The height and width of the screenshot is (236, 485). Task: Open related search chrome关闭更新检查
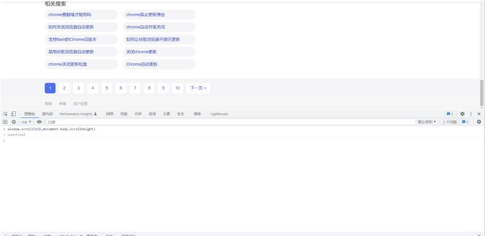point(82,64)
